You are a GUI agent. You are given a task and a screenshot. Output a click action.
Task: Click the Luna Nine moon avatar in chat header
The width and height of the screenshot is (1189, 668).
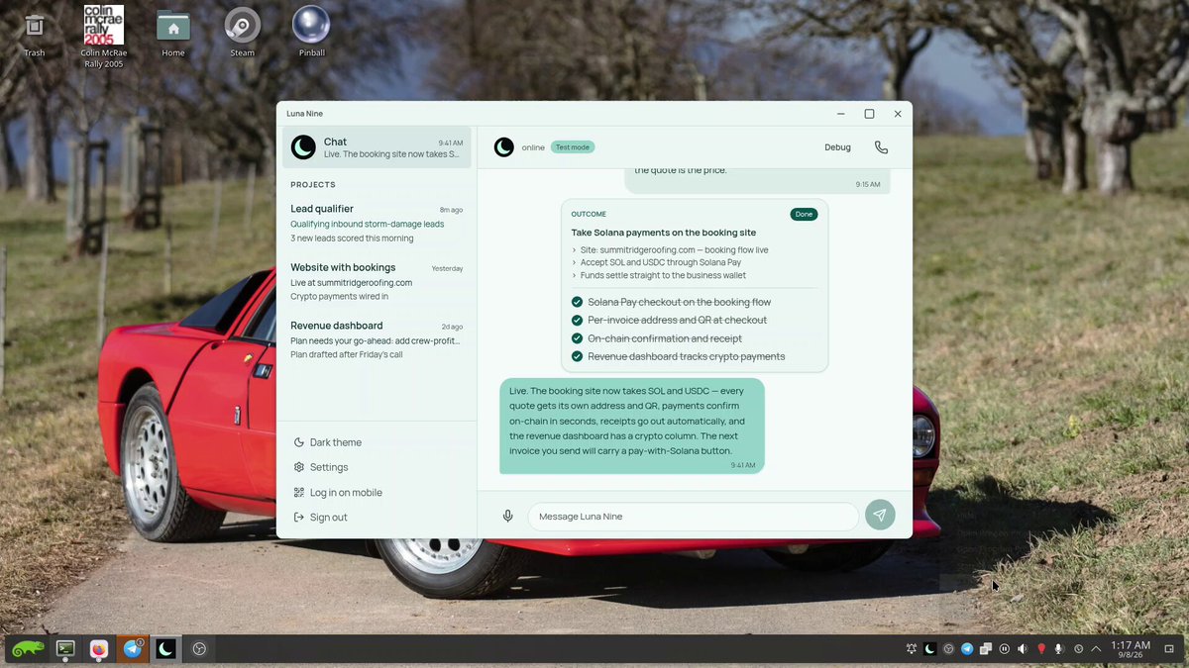[x=504, y=147]
